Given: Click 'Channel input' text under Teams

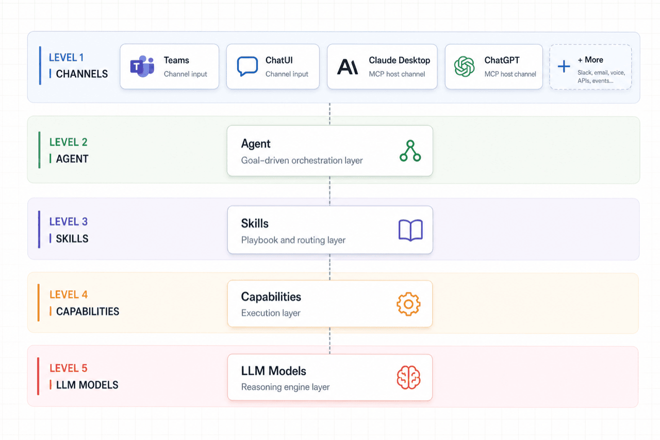Looking at the screenshot, I should [x=186, y=74].
